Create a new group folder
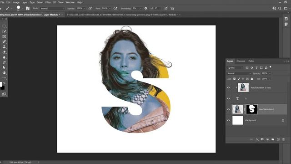This screenshot has width=291, height=164. 273,139
